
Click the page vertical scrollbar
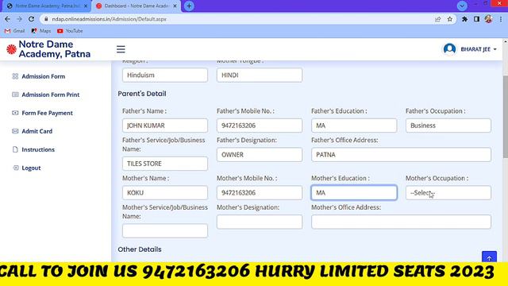pyautogui.click(x=506, y=117)
